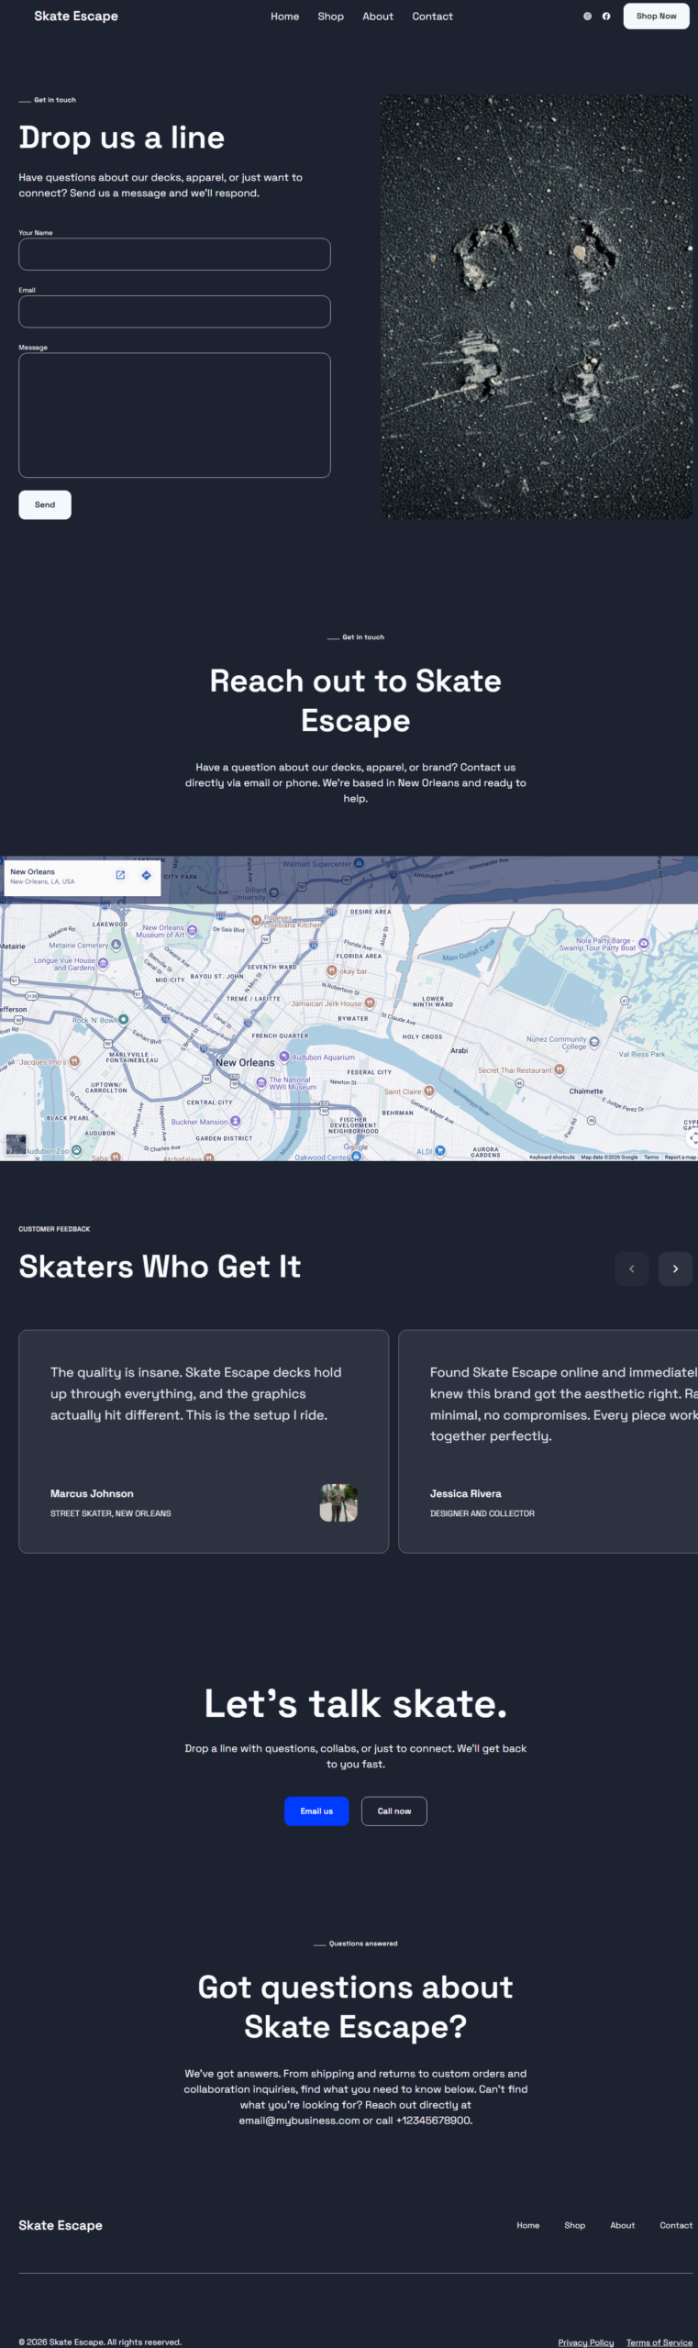Open Shop link in the footer
Viewport: 698px width, 2348px height.
tap(575, 2225)
